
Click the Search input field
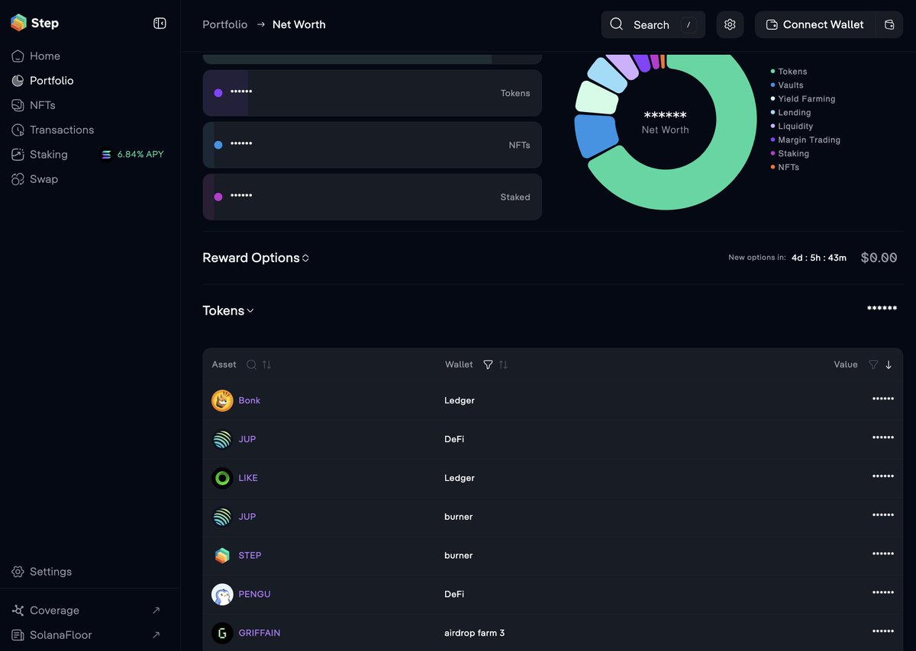click(x=653, y=24)
